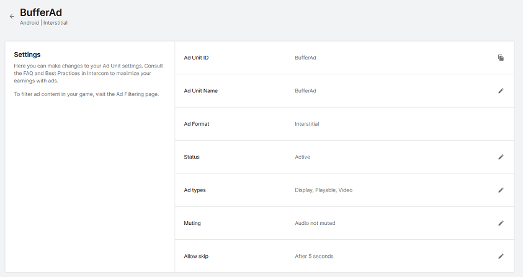The width and height of the screenshot is (523, 277).
Task: Click the Android | Interstitial subtitle
Action: tap(43, 23)
